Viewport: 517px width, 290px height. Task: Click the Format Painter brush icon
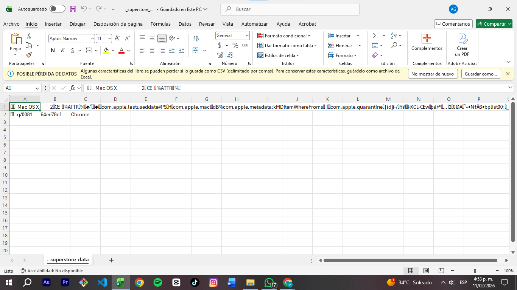click(29, 55)
